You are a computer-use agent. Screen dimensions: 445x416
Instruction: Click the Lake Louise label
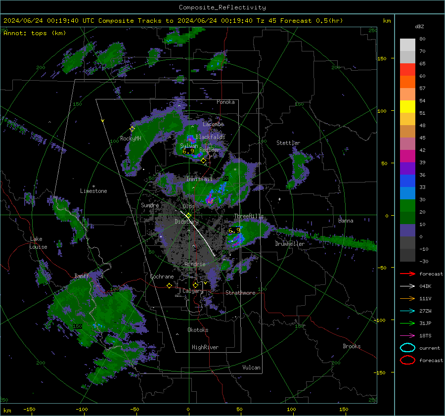click(x=39, y=243)
